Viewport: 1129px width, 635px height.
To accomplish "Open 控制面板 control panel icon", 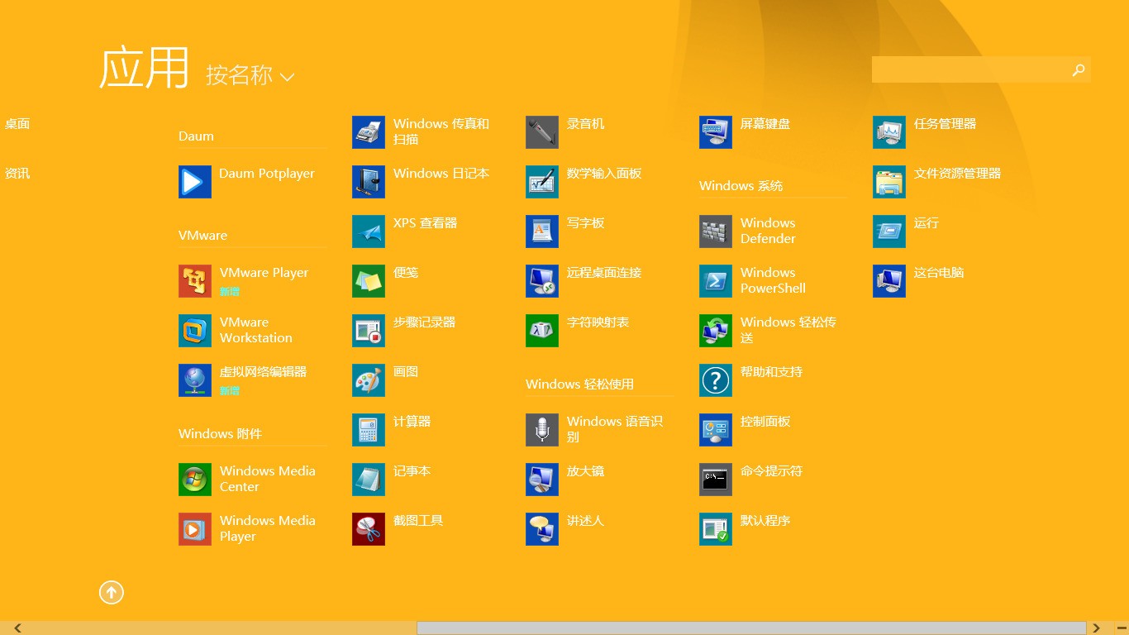I will tap(716, 430).
